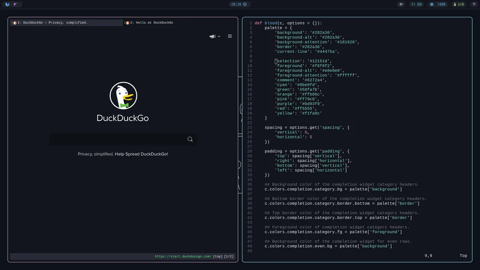The image size is (480, 270).
Task: Select the Vim workspace icon in the top bar
Action: (15, 4)
